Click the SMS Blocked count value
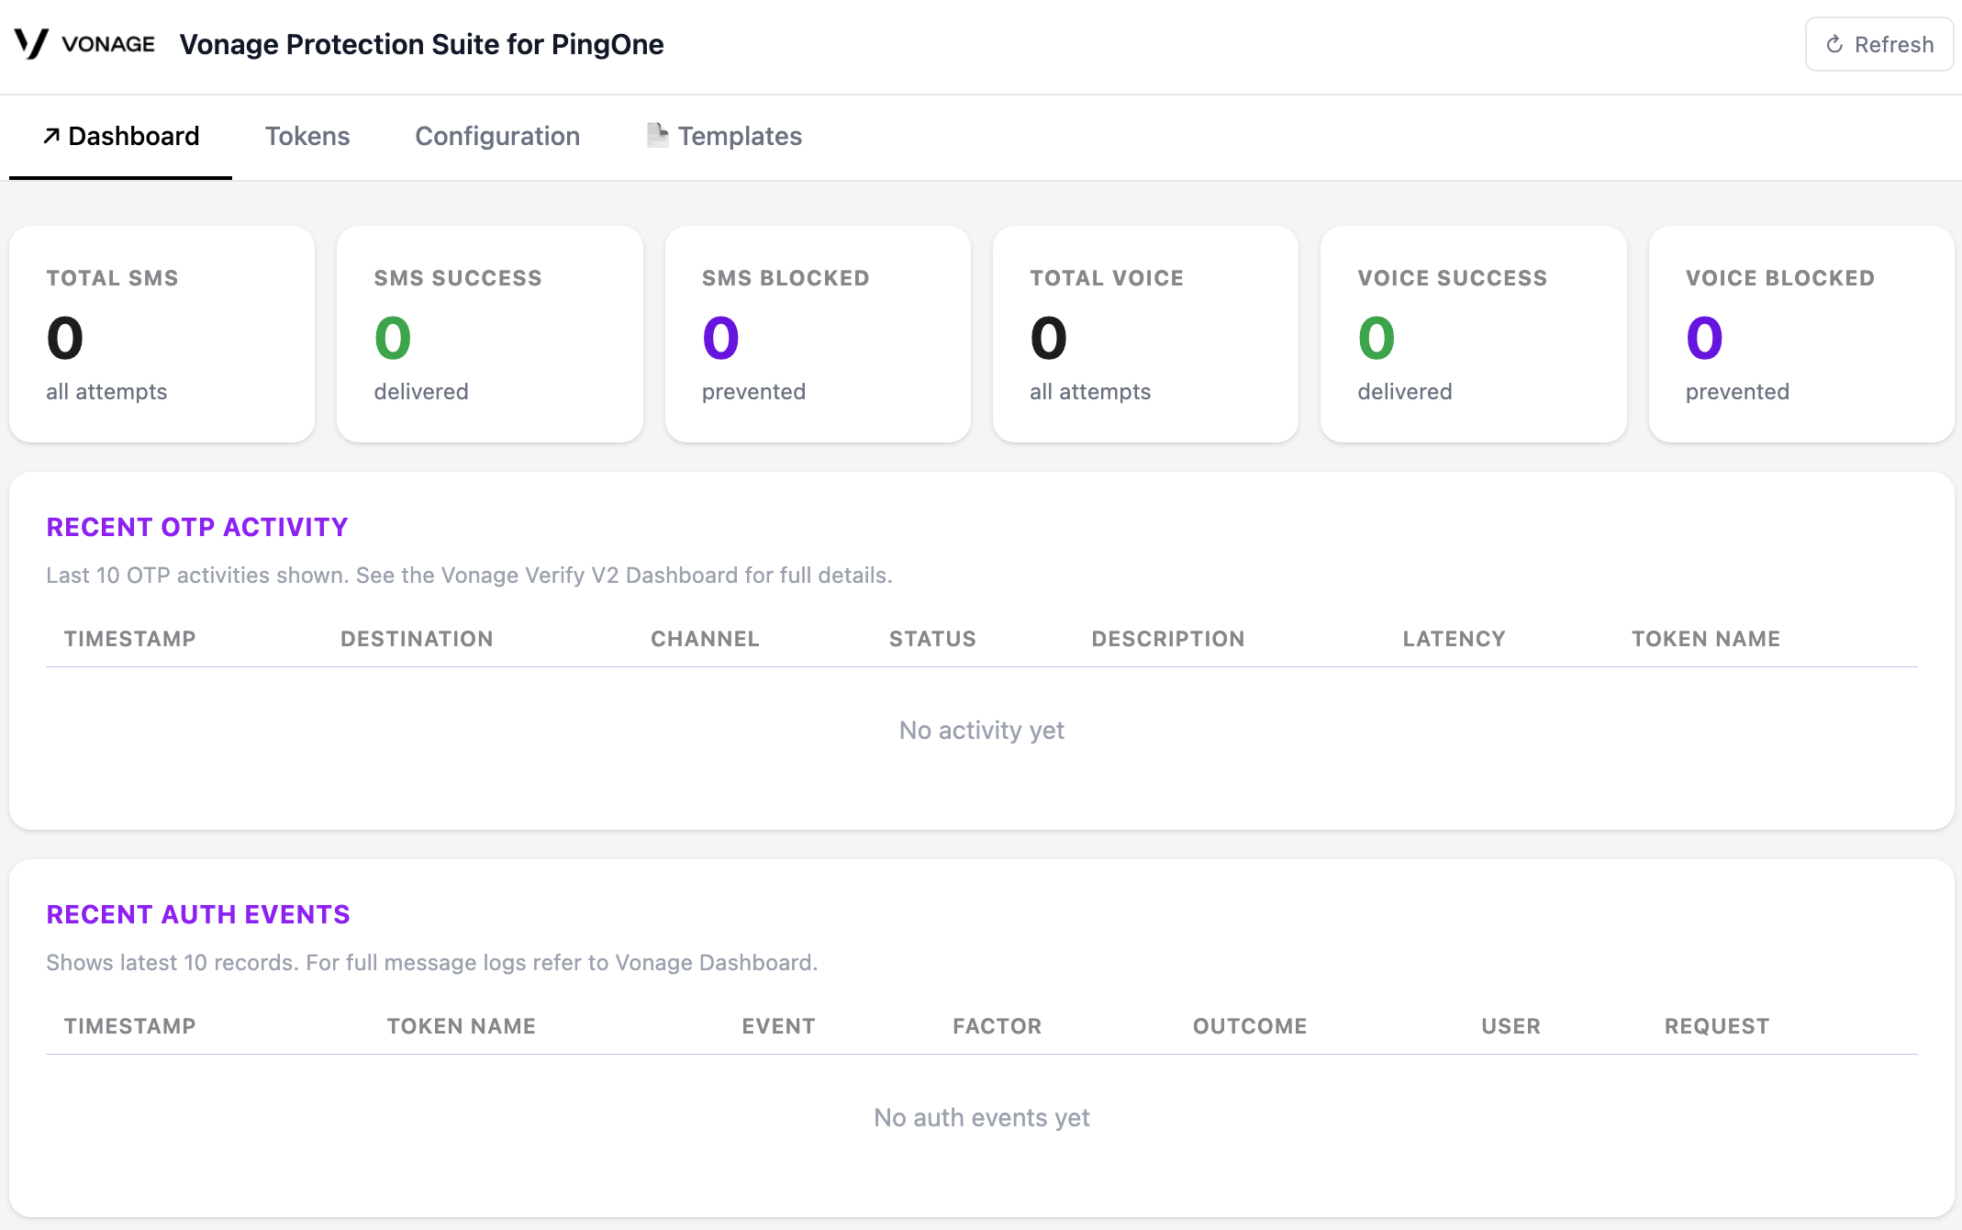Viewport: 1962px width, 1230px height. (720, 338)
